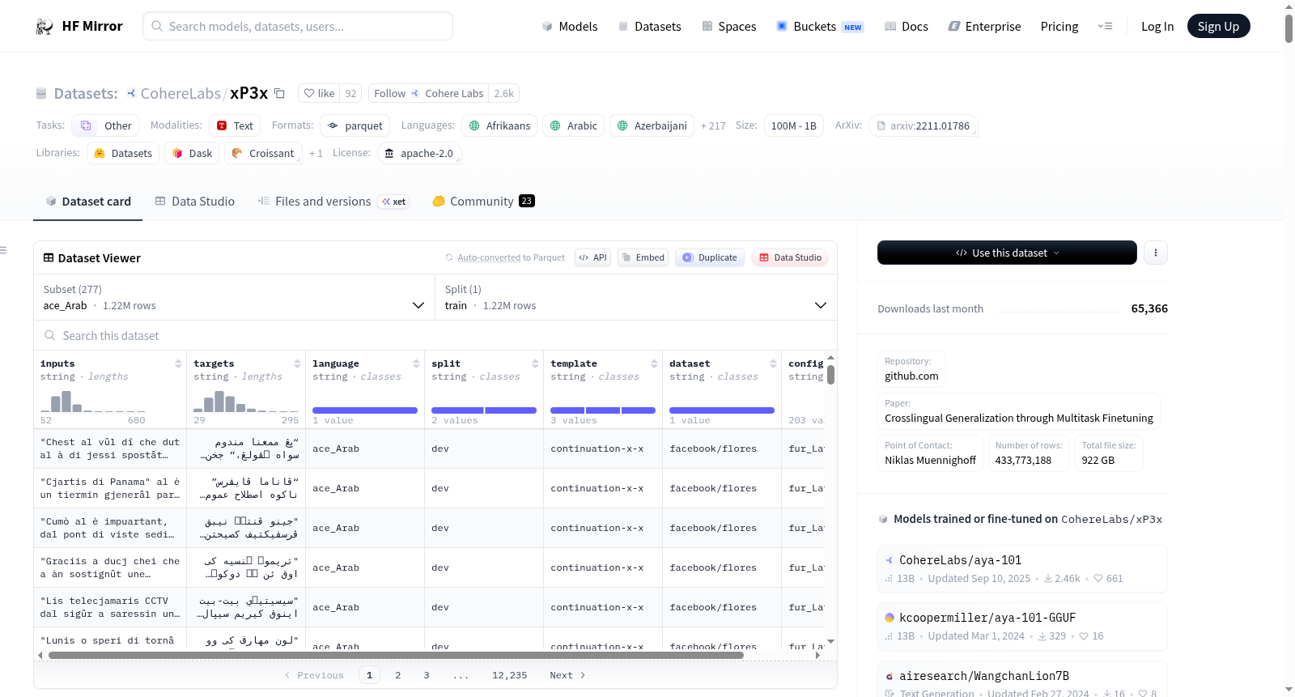The image size is (1295, 697).
Task: Click the page vertical scrollbar
Action: pyautogui.click(x=1289, y=28)
